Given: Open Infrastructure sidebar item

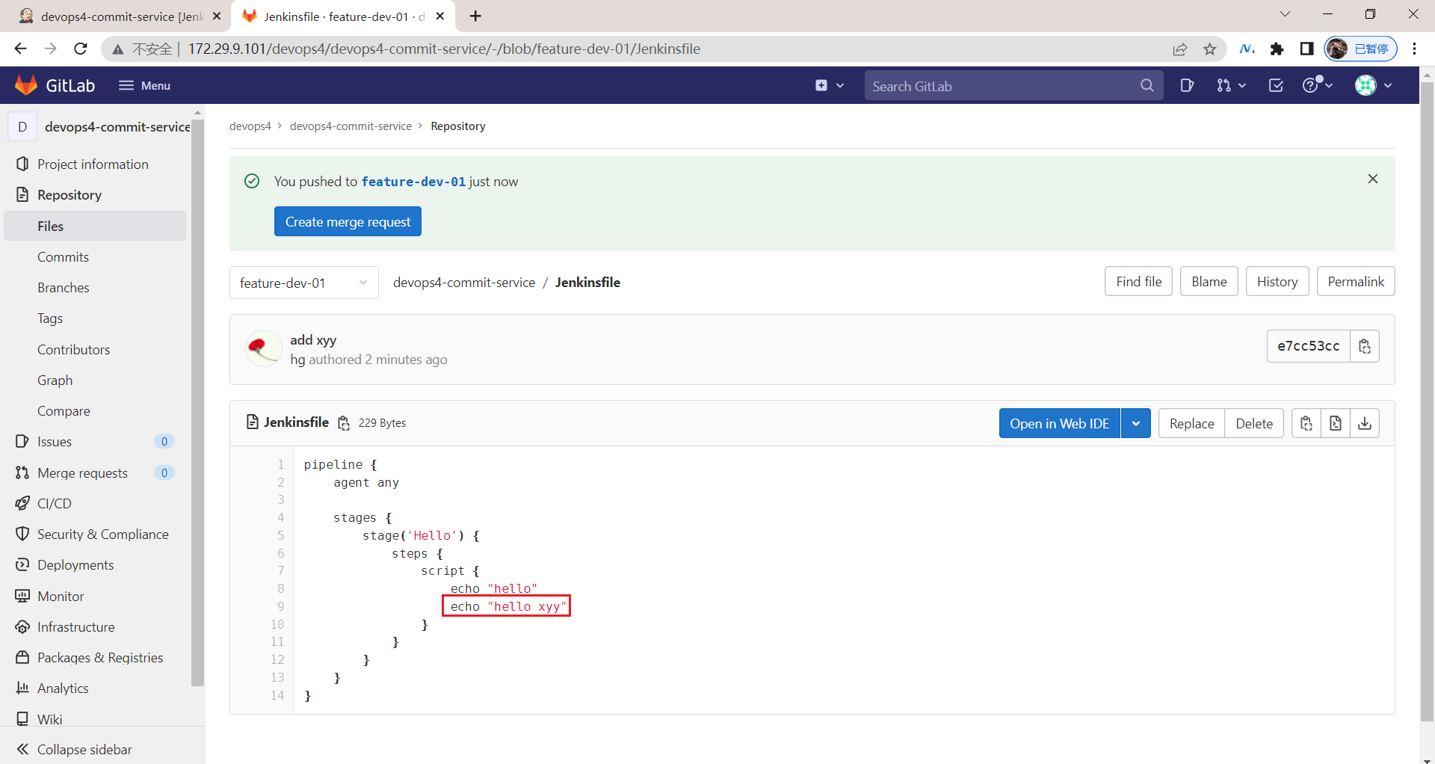Looking at the screenshot, I should pos(95,626).
